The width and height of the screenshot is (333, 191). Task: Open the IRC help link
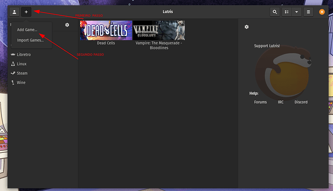pyautogui.click(x=280, y=102)
